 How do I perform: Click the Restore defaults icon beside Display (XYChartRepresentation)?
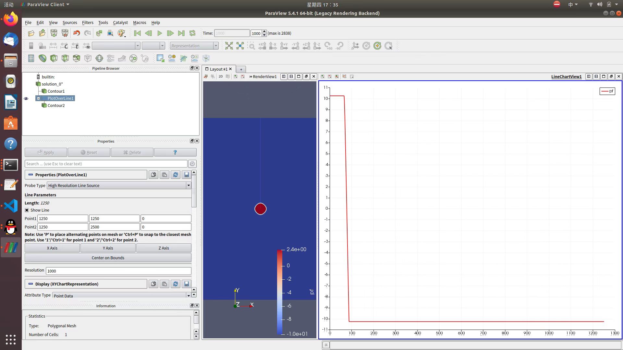tap(176, 284)
